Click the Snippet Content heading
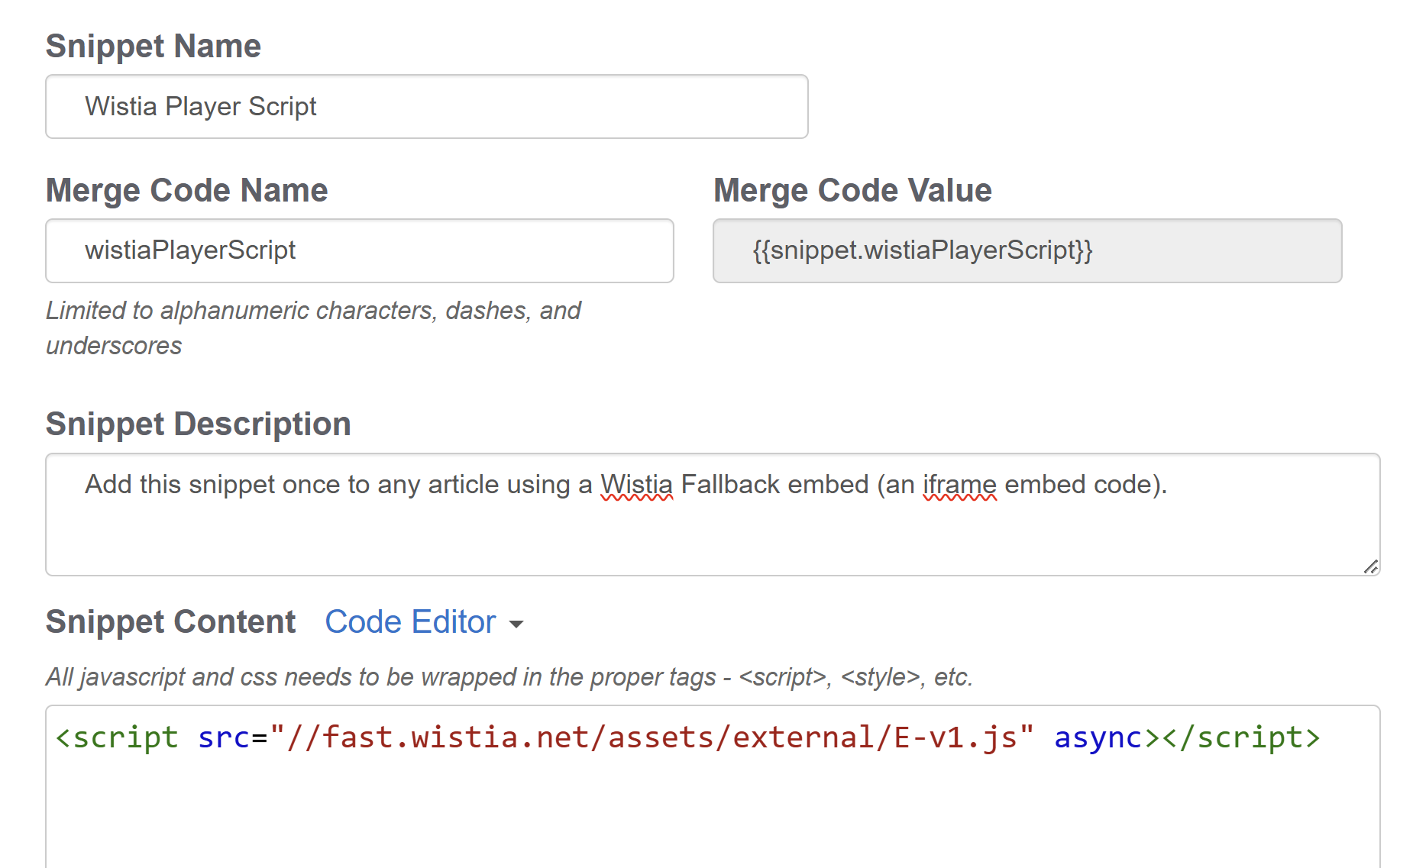The image size is (1413, 868). pos(170,622)
